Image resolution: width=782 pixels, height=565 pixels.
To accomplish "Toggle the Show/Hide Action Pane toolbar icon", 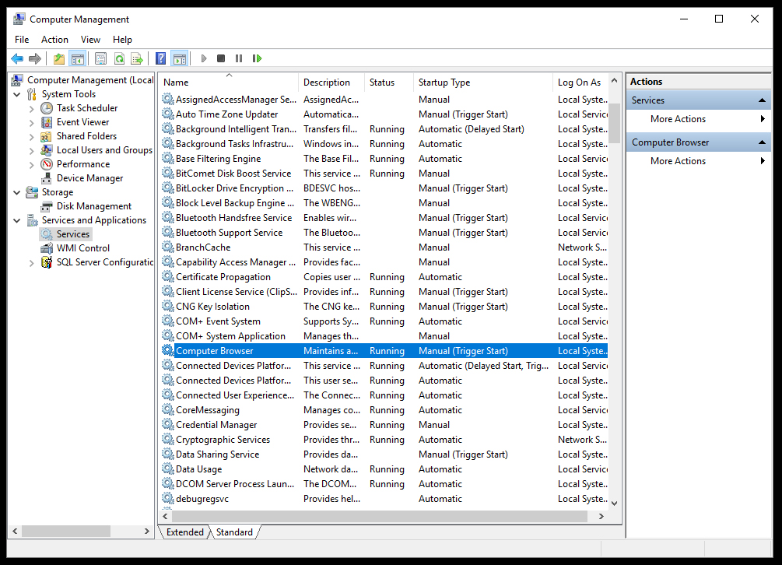I will click(x=180, y=59).
